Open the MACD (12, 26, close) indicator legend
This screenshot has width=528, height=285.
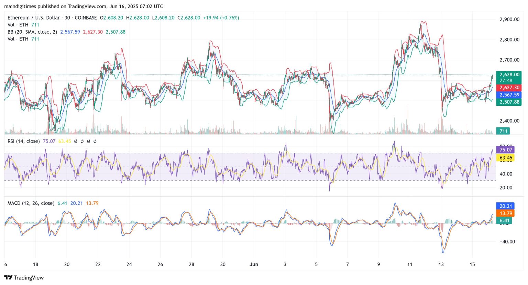[31, 203]
